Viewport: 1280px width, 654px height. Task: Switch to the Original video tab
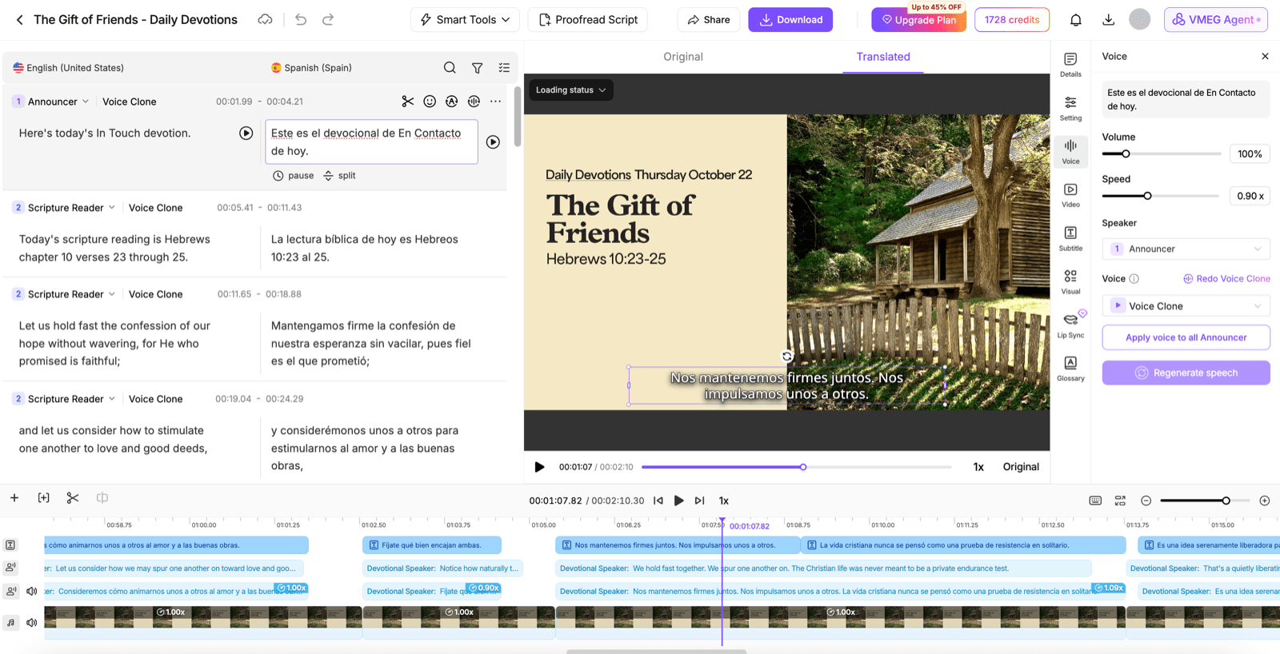683,57
